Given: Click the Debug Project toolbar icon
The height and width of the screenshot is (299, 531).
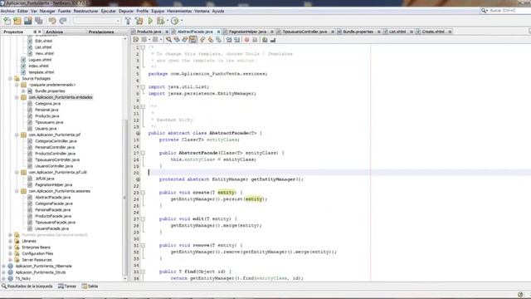Looking at the screenshot, I should click(x=160, y=21).
